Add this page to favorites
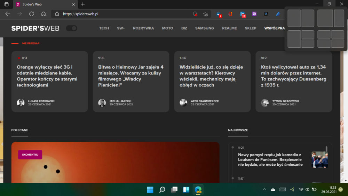 coord(206,14)
